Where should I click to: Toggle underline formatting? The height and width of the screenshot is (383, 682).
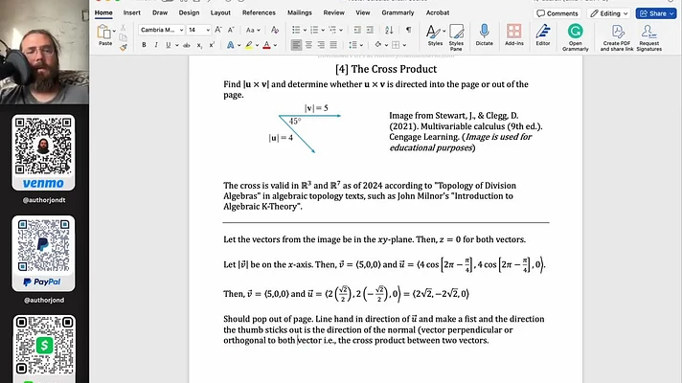click(x=168, y=45)
